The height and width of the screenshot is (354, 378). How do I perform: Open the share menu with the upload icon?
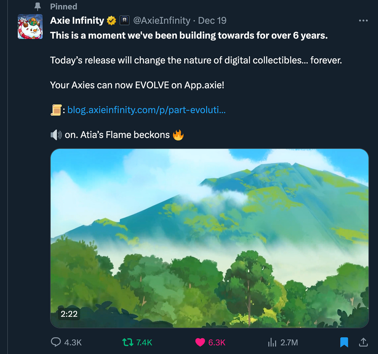363,343
